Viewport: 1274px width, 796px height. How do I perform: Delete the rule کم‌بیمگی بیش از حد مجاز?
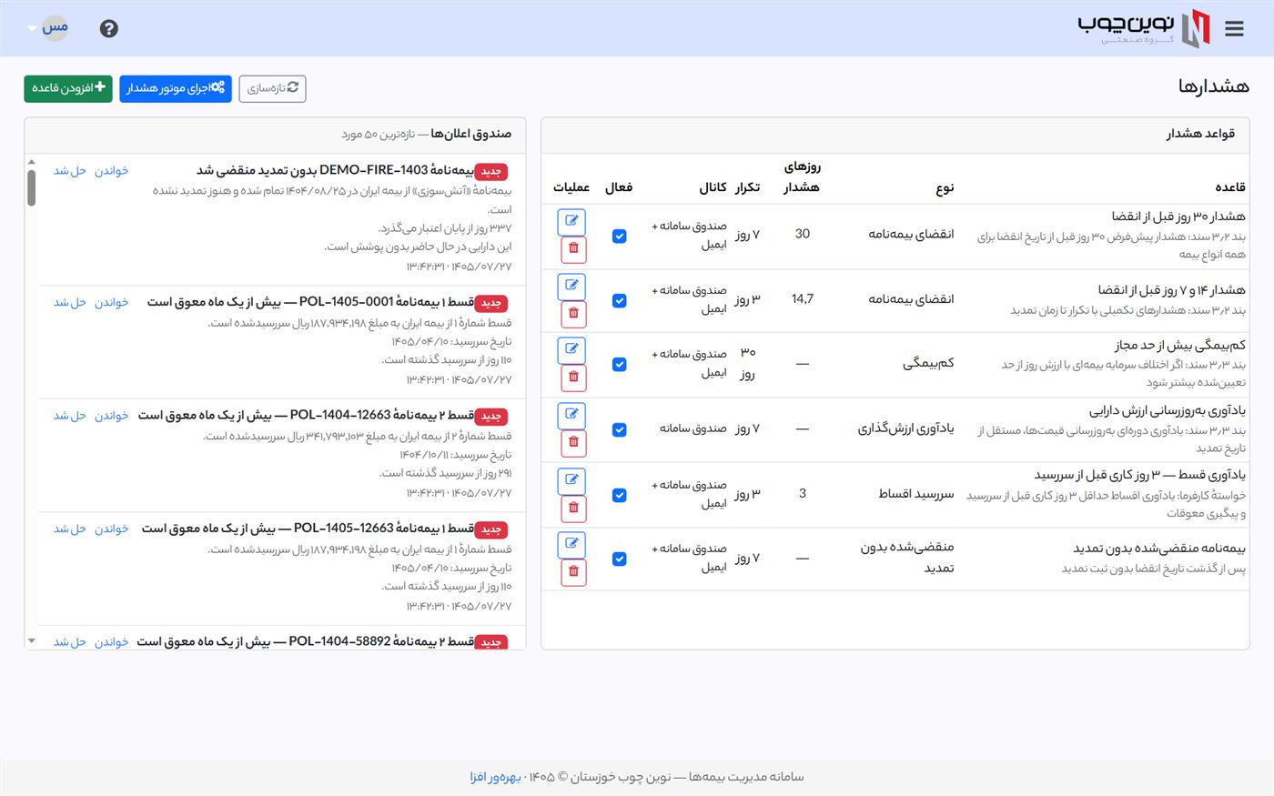point(573,378)
